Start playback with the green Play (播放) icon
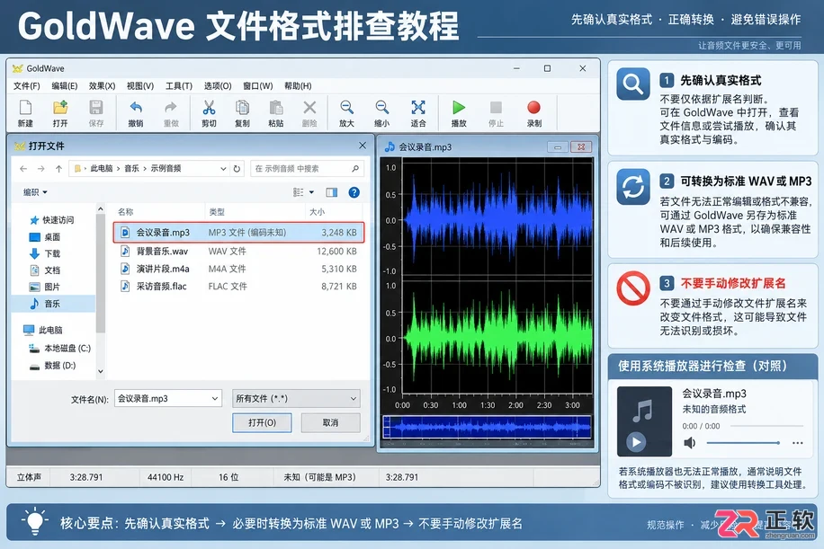 tap(459, 108)
